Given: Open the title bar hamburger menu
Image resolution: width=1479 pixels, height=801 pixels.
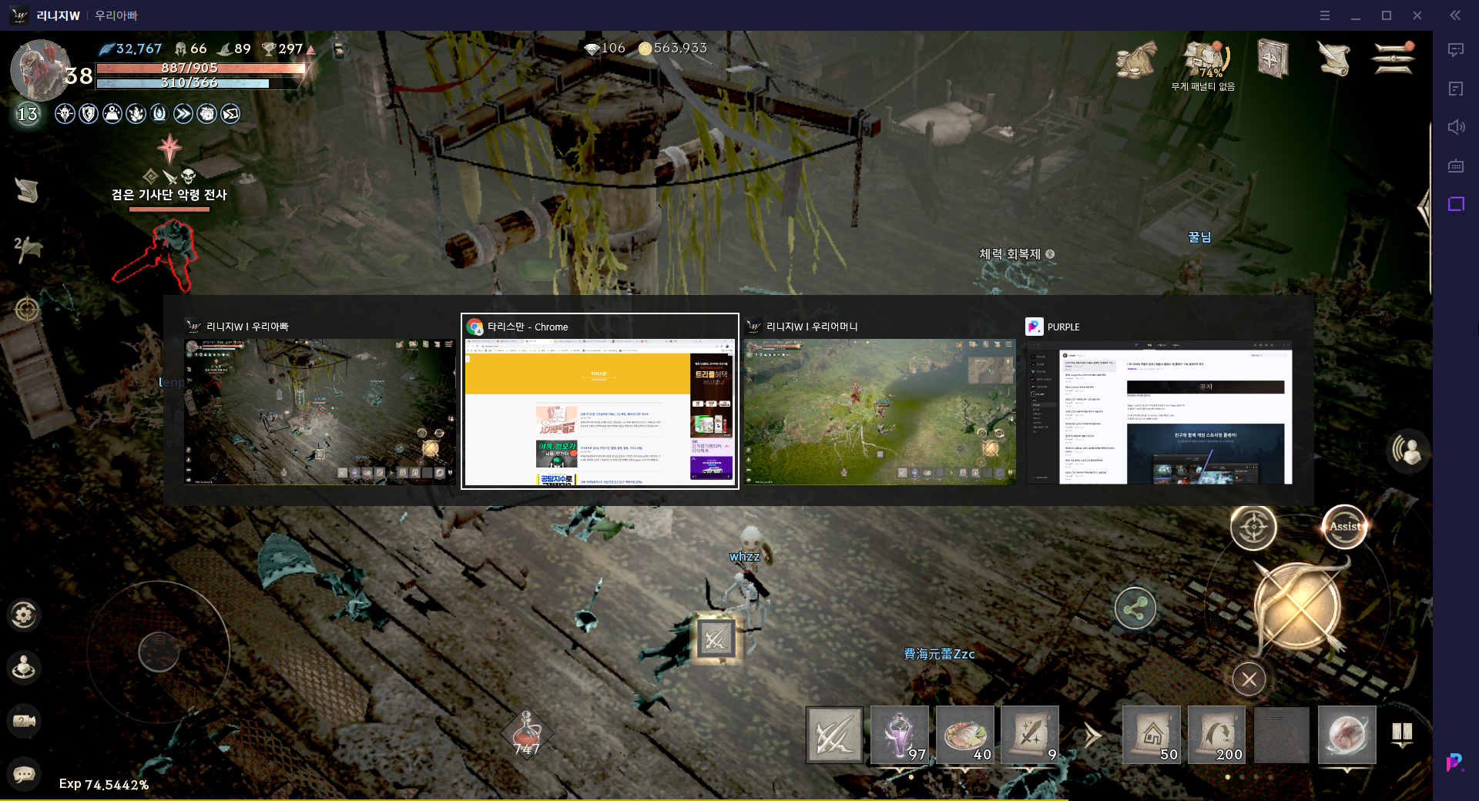Looking at the screenshot, I should 1325,15.
